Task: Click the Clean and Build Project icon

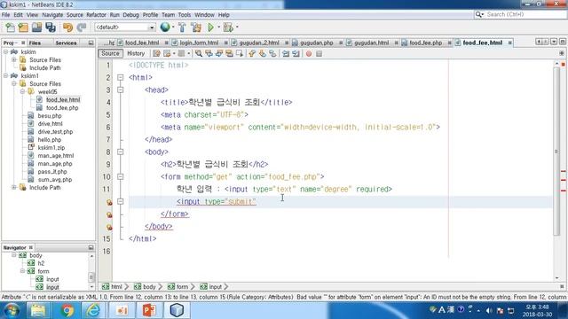Action: pos(196,27)
